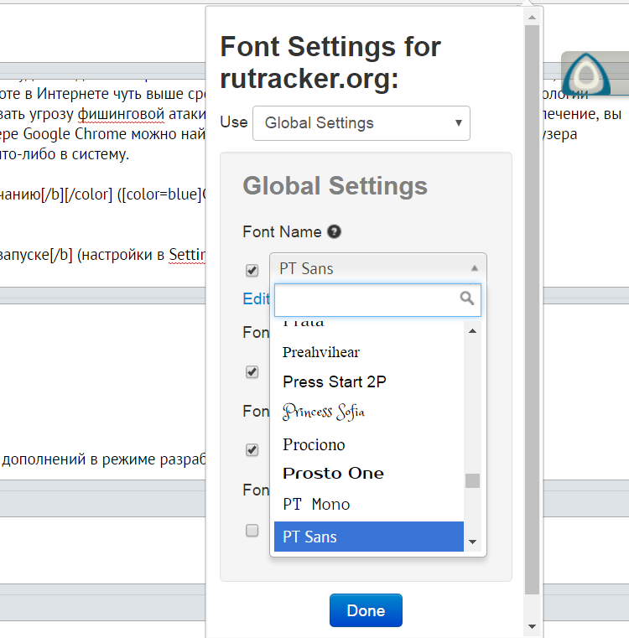The width and height of the screenshot is (629, 638).
Task: Select Press Start 2P font
Action: tap(369, 381)
